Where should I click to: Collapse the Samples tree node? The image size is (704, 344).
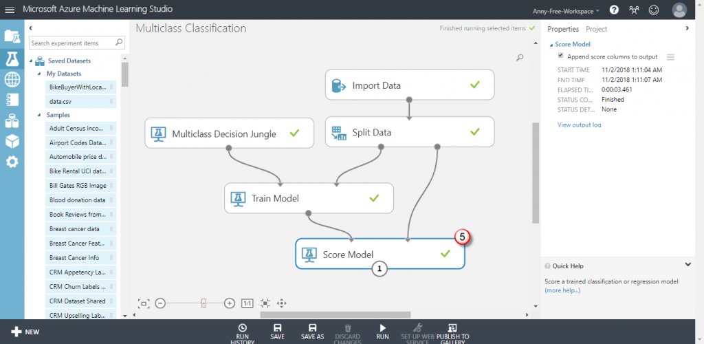pos(40,115)
